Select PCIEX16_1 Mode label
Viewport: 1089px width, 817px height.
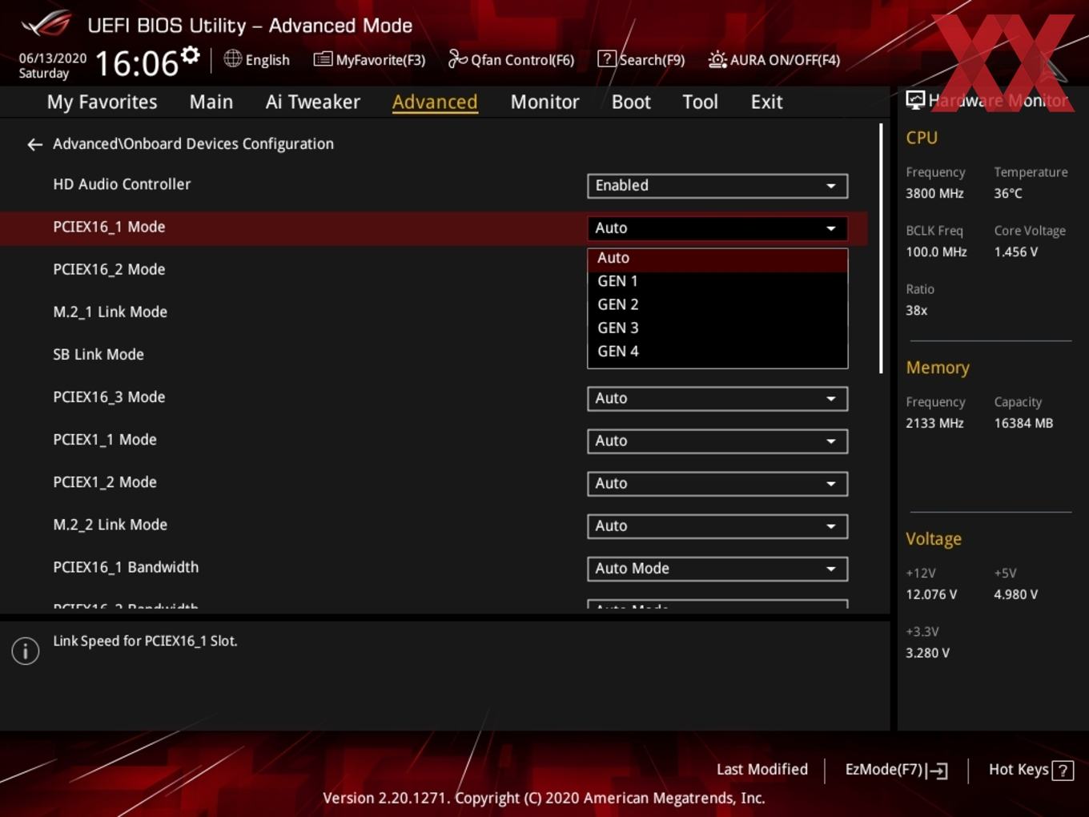click(x=109, y=227)
